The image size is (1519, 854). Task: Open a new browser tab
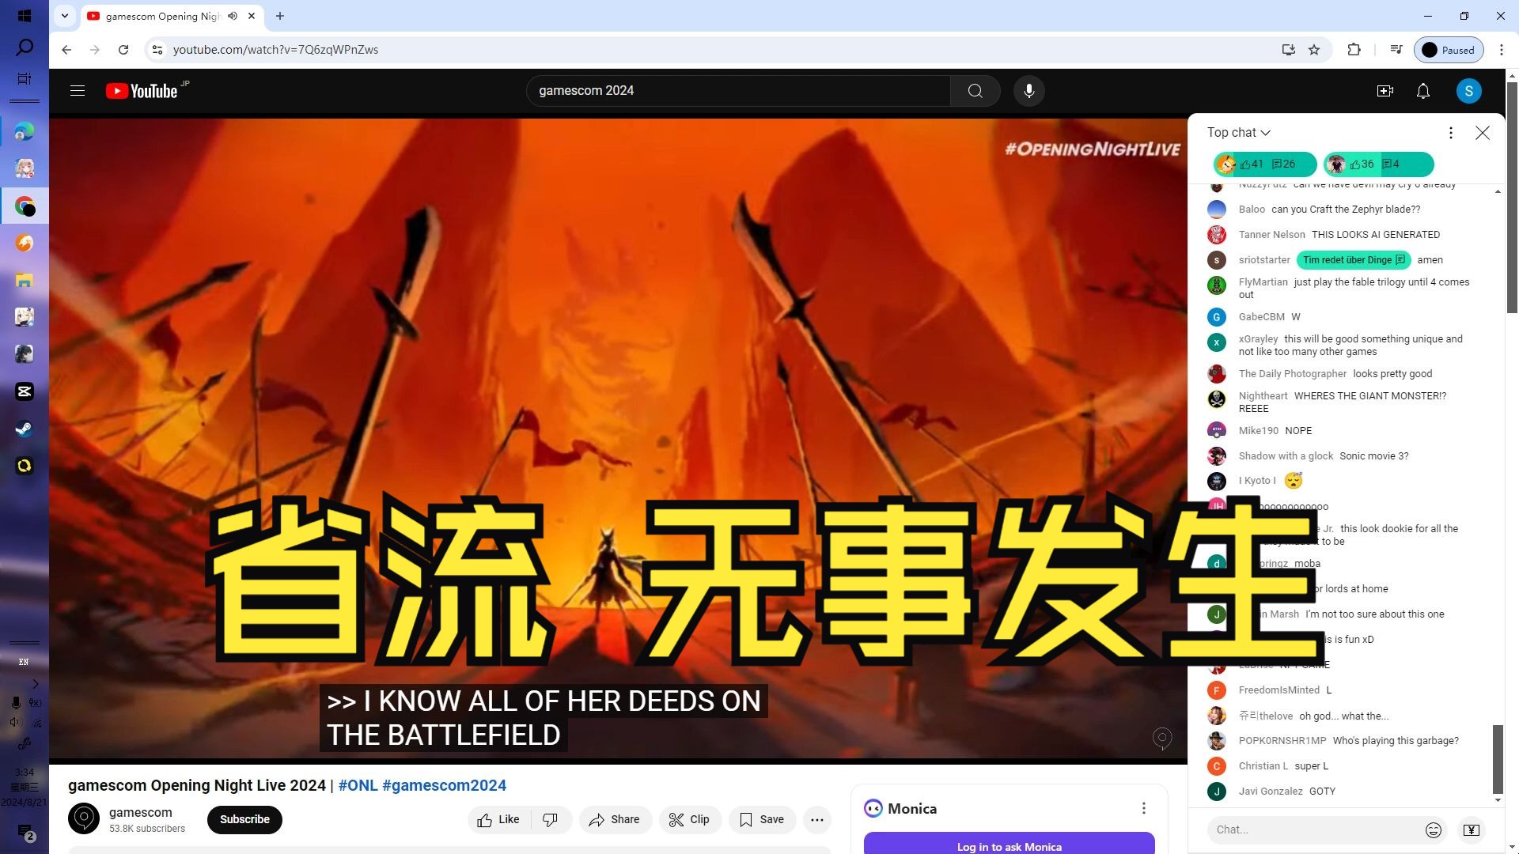coord(280,16)
